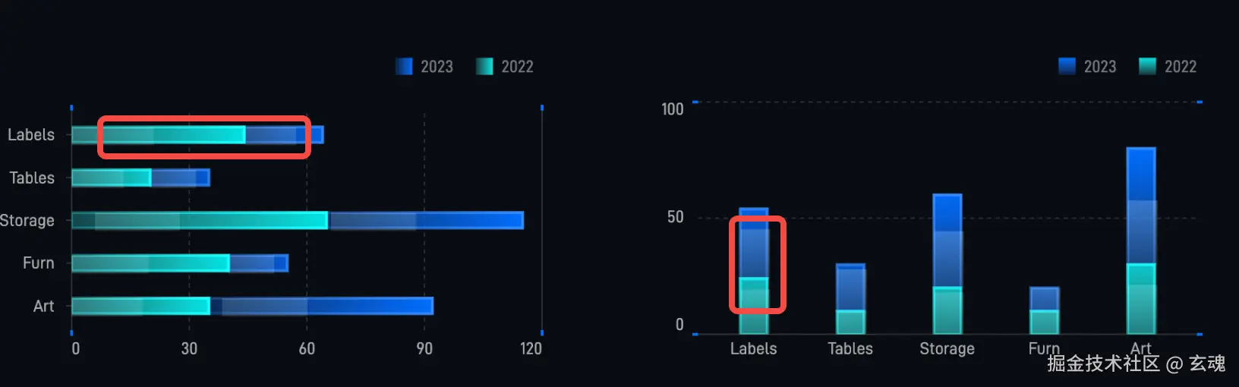Click the Labels y-axis label on left chart
This screenshot has height=387, width=1239.
pos(31,135)
